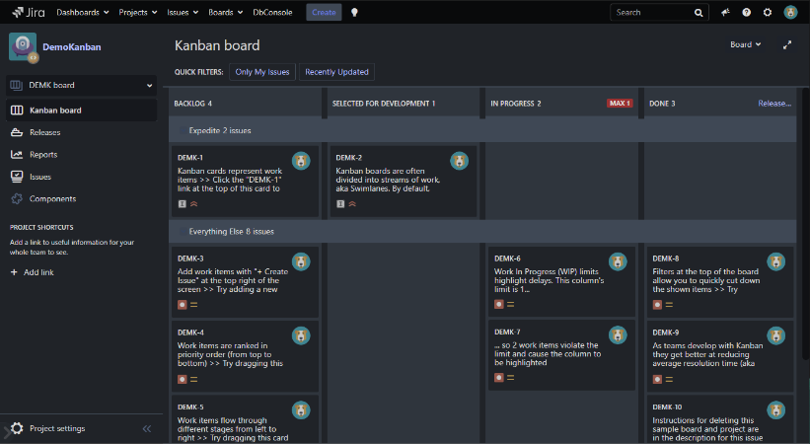Open the DbConsole menu item
The height and width of the screenshot is (444, 810).
272,13
